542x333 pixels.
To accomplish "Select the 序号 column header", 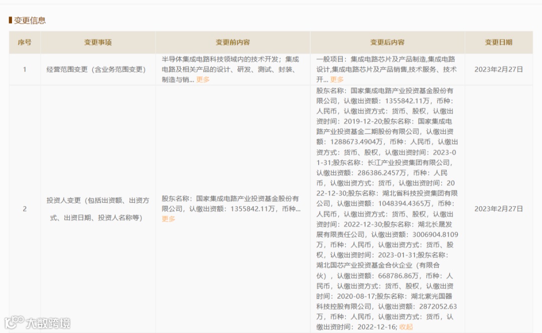I will coord(25,42).
